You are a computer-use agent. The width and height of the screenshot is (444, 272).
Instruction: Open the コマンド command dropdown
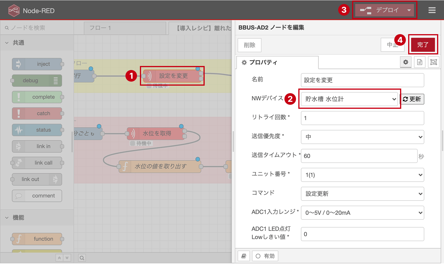coord(362,194)
